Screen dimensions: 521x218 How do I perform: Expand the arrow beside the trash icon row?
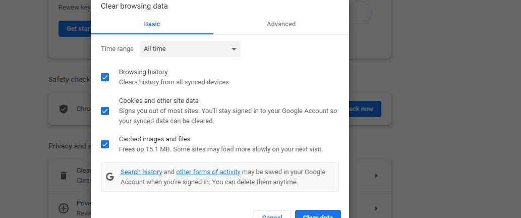(x=376, y=176)
